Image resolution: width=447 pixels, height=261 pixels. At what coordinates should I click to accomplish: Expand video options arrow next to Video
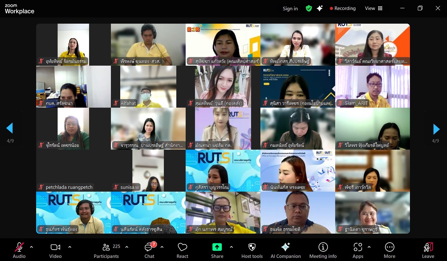[70, 247]
